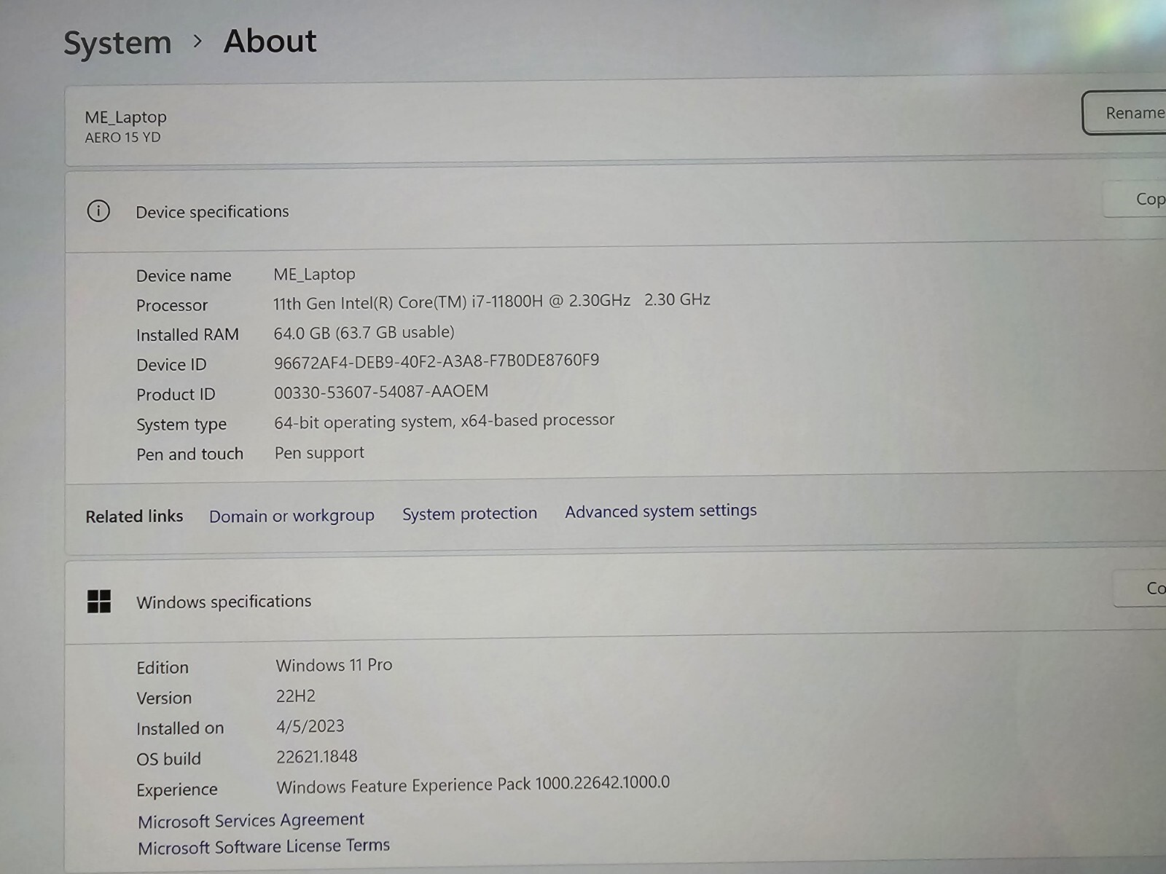The image size is (1166, 874).
Task: Click the System type label
Action: pos(181,425)
